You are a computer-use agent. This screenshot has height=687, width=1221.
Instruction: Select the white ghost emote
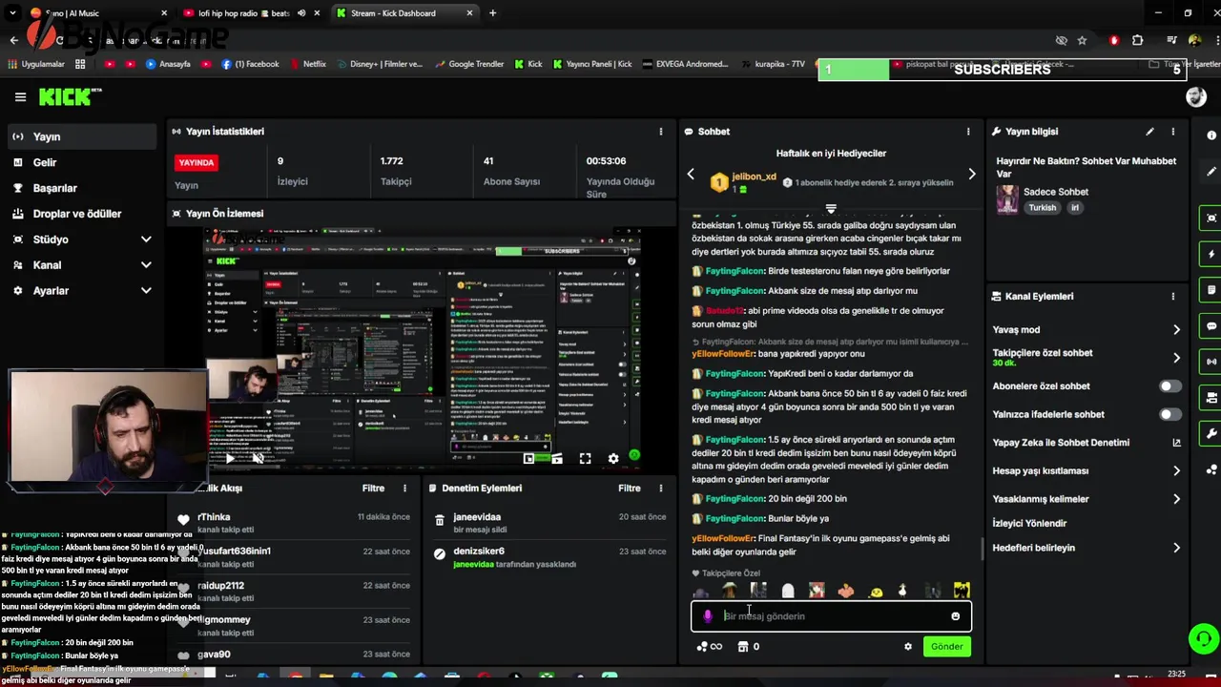click(787, 592)
